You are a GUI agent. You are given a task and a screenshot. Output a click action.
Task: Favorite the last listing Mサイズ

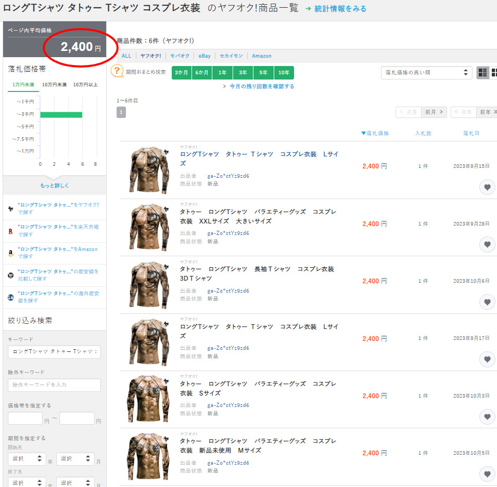[487, 474]
